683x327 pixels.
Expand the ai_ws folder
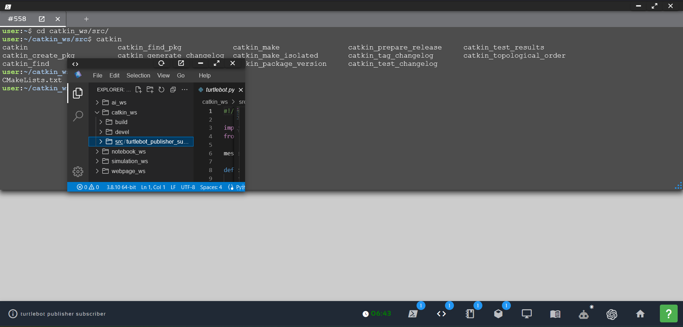(x=119, y=102)
